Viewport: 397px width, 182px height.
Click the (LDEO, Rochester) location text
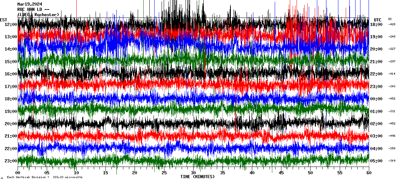38,14
